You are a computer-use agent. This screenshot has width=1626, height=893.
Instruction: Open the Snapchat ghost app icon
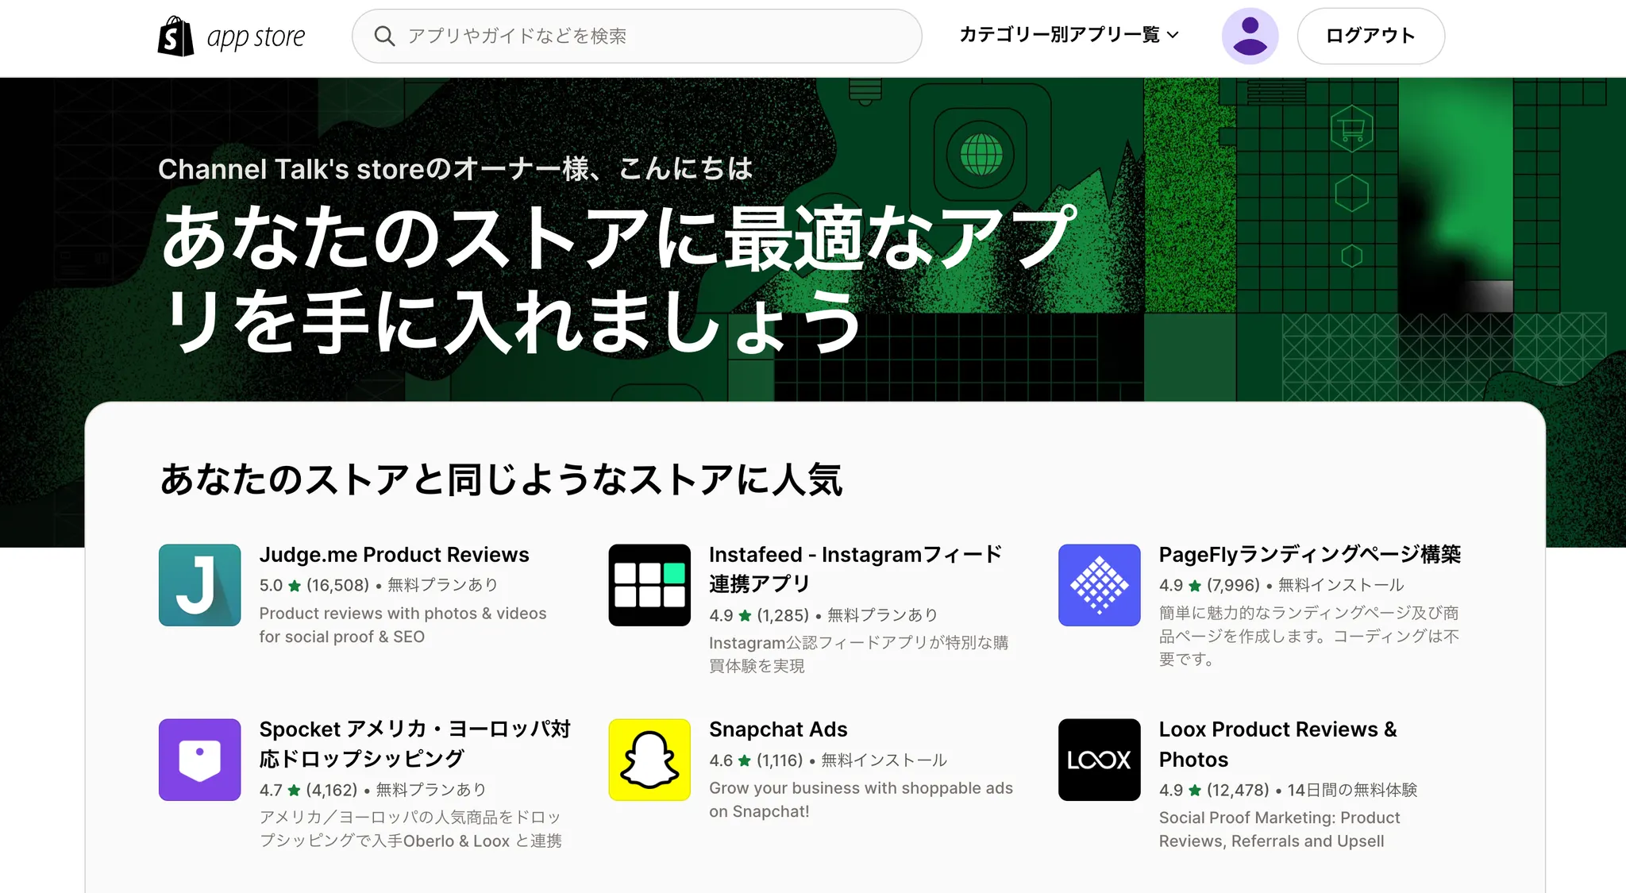pos(649,760)
